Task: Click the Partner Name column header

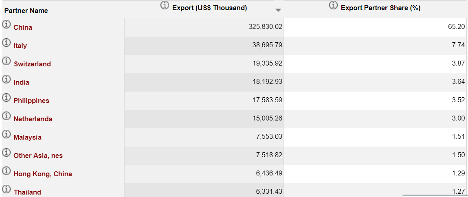Action: click(26, 11)
